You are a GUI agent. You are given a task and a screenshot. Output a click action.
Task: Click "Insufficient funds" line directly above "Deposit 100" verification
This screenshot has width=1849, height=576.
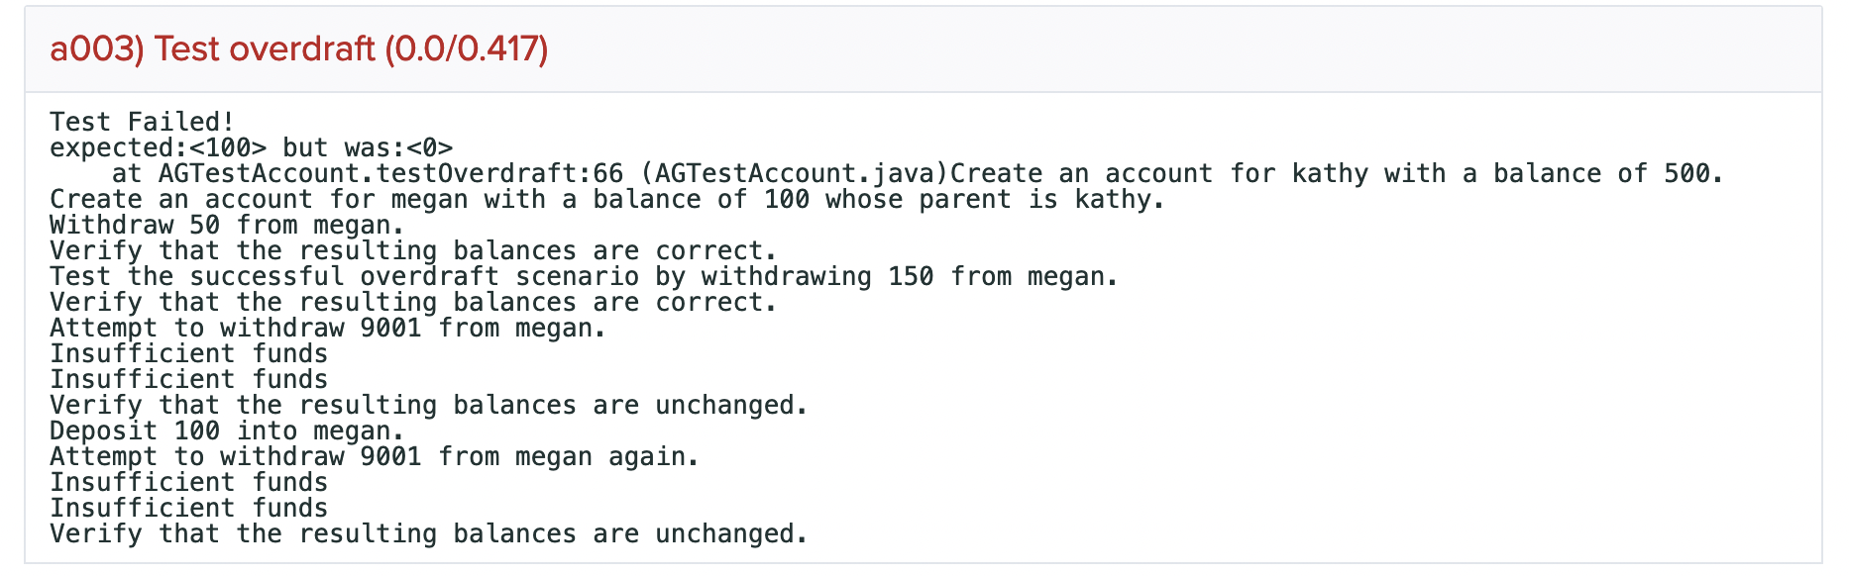click(188, 379)
